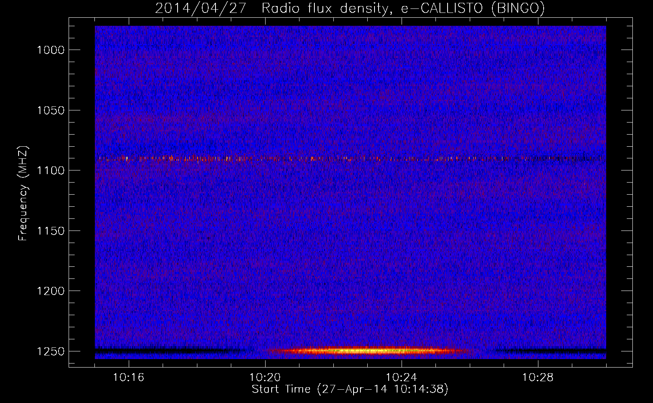Click the plot title 'Radio flux density, e-CALLISTO (BINGO)'
Screen dimensions: 653x403
(403, 8)
